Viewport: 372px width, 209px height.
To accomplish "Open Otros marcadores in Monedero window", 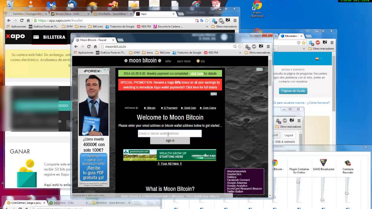I will (x=321, y=49).
